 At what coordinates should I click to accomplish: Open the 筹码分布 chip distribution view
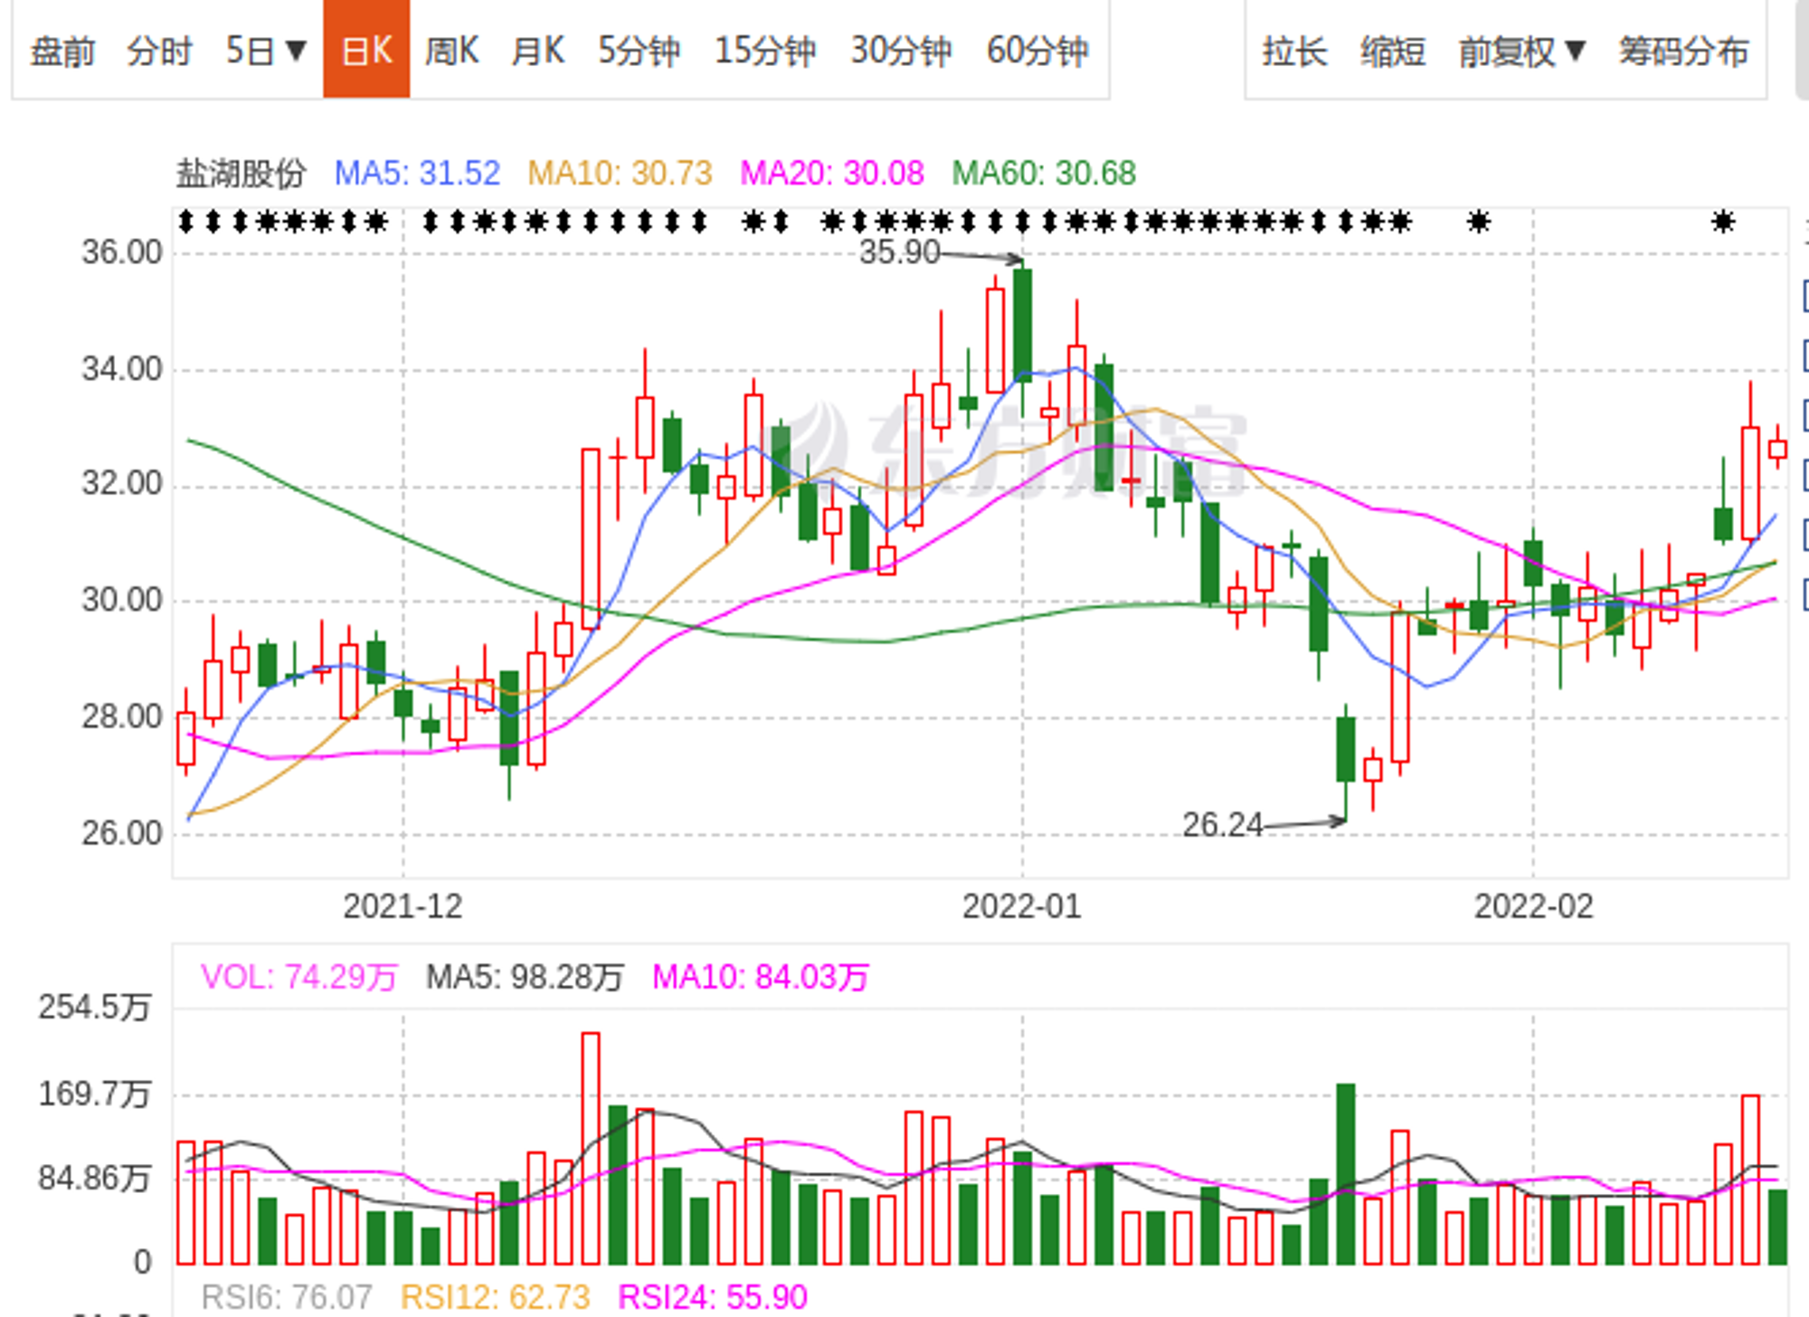coord(1684,51)
